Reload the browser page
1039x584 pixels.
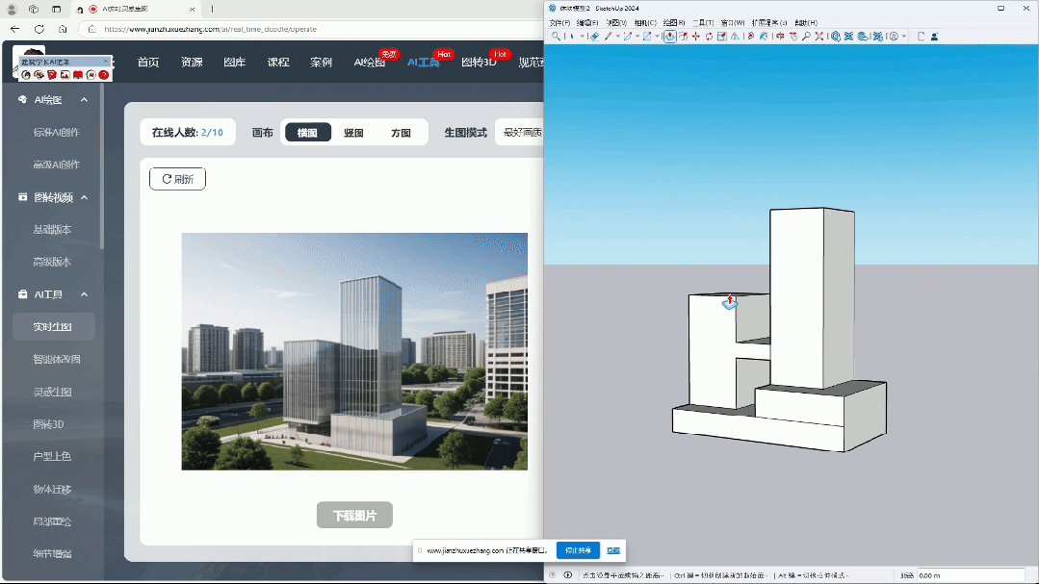tap(39, 29)
